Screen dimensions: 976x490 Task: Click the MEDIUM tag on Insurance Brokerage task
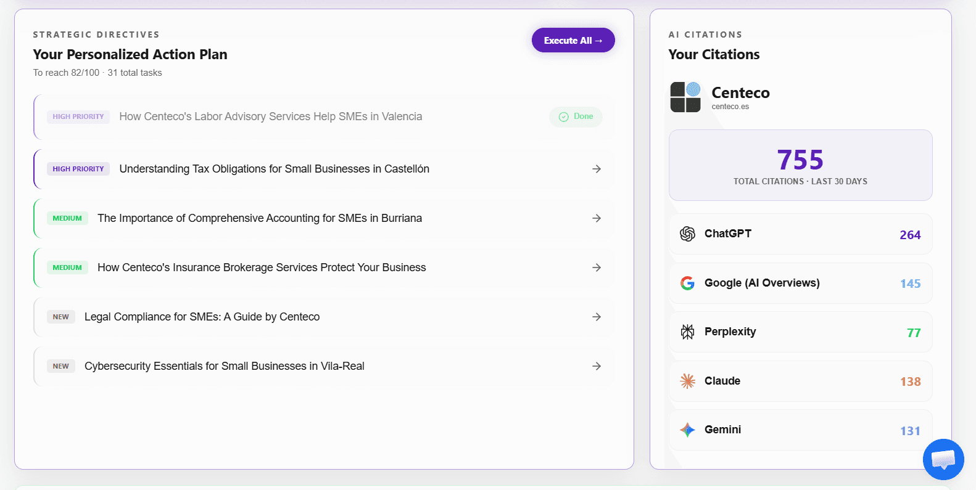[67, 267]
